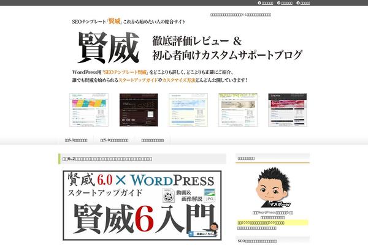368x245 pixels.
Task: Open the colorful striped template thumbnail
Action: (x=89, y=110)
